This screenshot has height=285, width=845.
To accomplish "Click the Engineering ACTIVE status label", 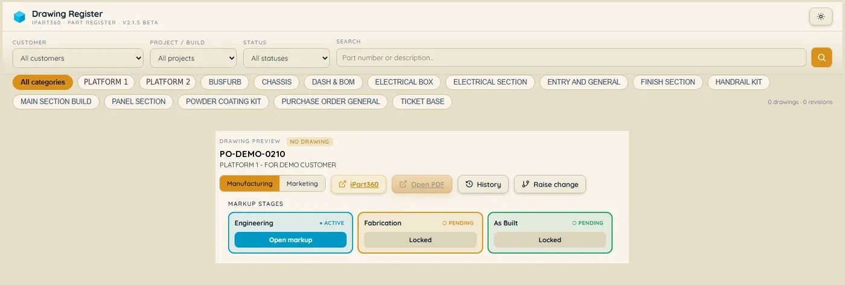I will tap(332, 223).
